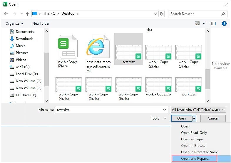Click the Back navigation arrow
The image size is (231, 163).
tap(6, 14)
